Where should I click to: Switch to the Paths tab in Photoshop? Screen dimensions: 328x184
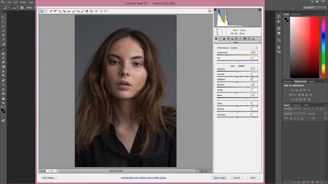(x=306, y=105)
